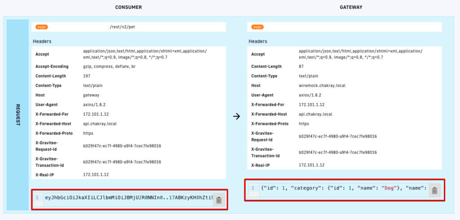Click the GATEWAY column heading
The height and width of the screenshot is (220, 460).
351,7
